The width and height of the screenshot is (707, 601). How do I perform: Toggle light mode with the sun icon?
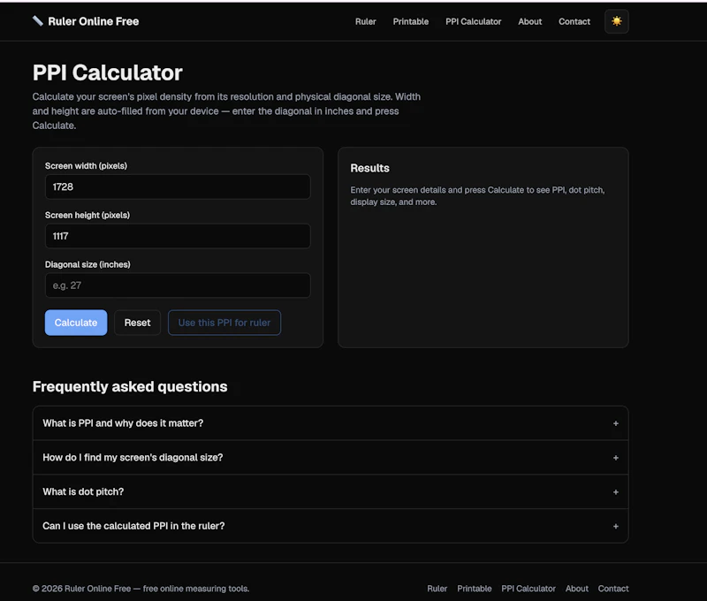point(616,21)
